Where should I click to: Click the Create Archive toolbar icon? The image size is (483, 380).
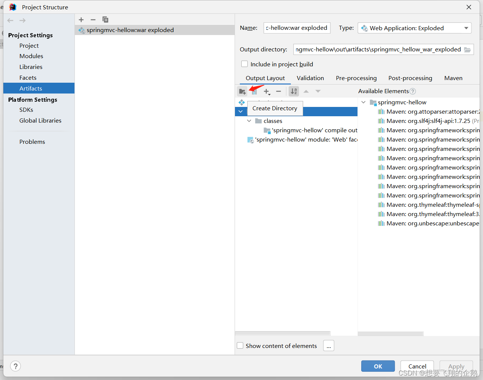pyautogui.click(x=254, y=91)
